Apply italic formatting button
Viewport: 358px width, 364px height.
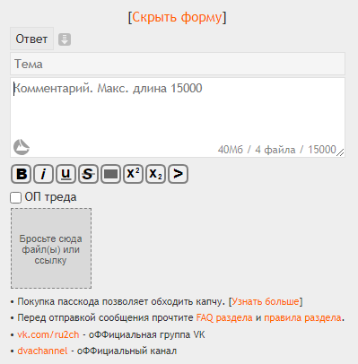(43, 174)
